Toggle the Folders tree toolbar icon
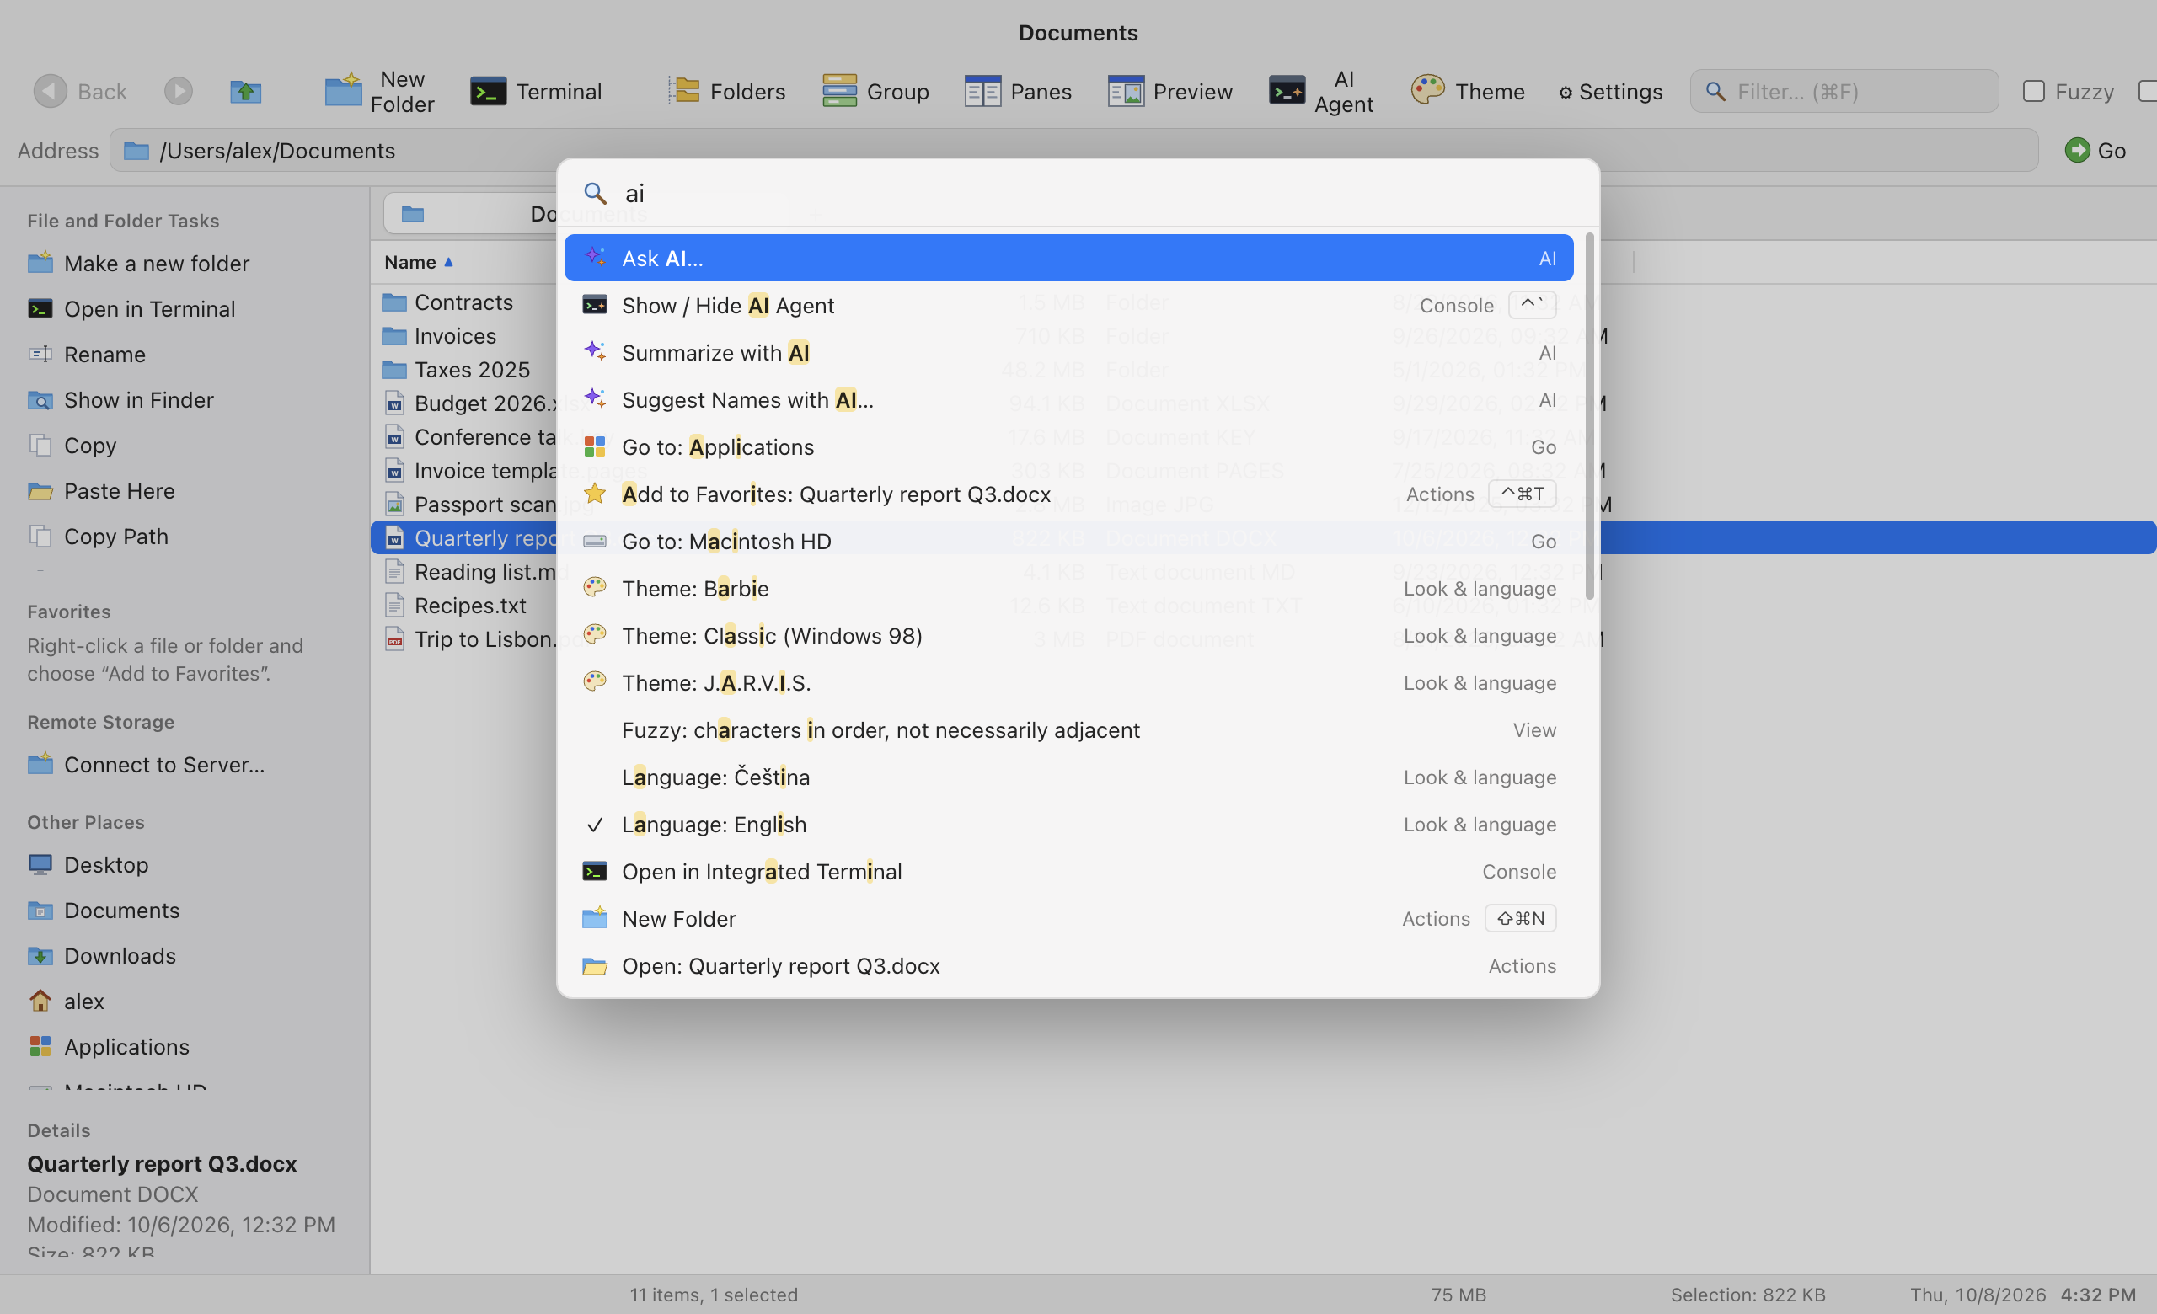2157x1314 pixels. click(683, 91)
